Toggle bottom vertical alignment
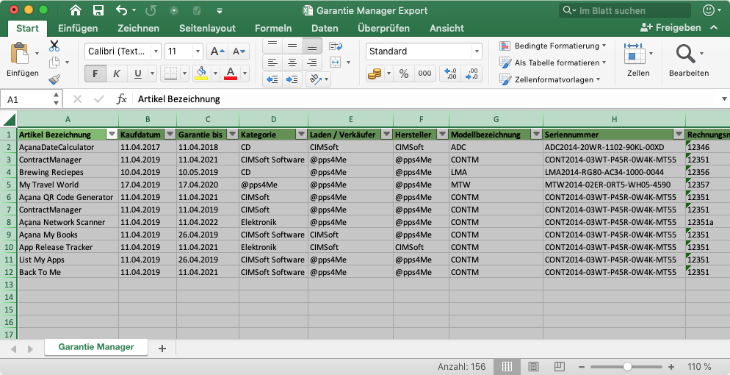The width and height of the screenshot is (730, 375). [x=312, y=45]
